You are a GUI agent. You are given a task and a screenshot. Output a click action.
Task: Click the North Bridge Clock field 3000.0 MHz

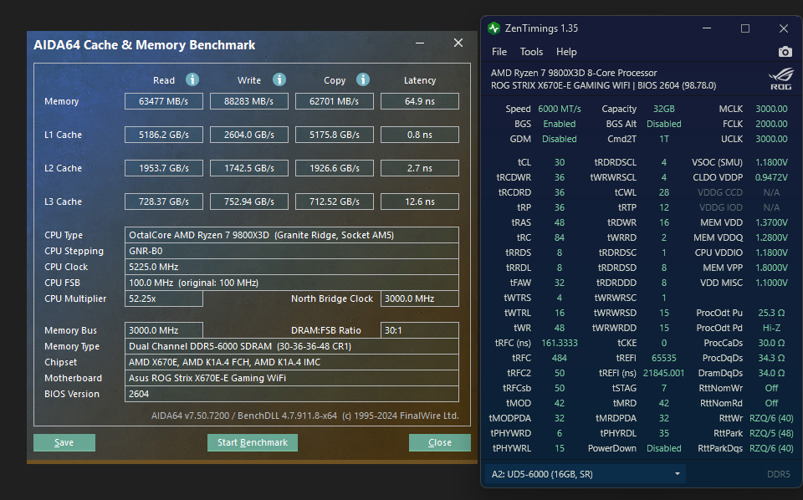point(419,298)
